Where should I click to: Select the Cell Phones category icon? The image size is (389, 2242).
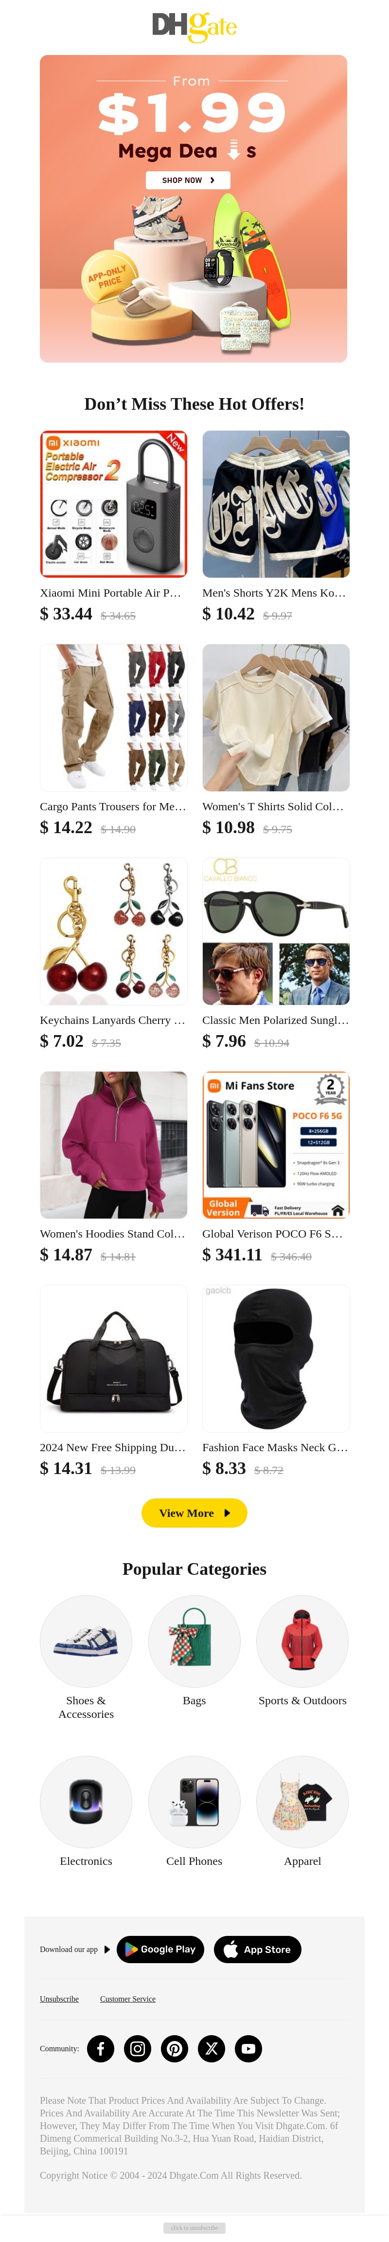click(x=194, y=1802)
